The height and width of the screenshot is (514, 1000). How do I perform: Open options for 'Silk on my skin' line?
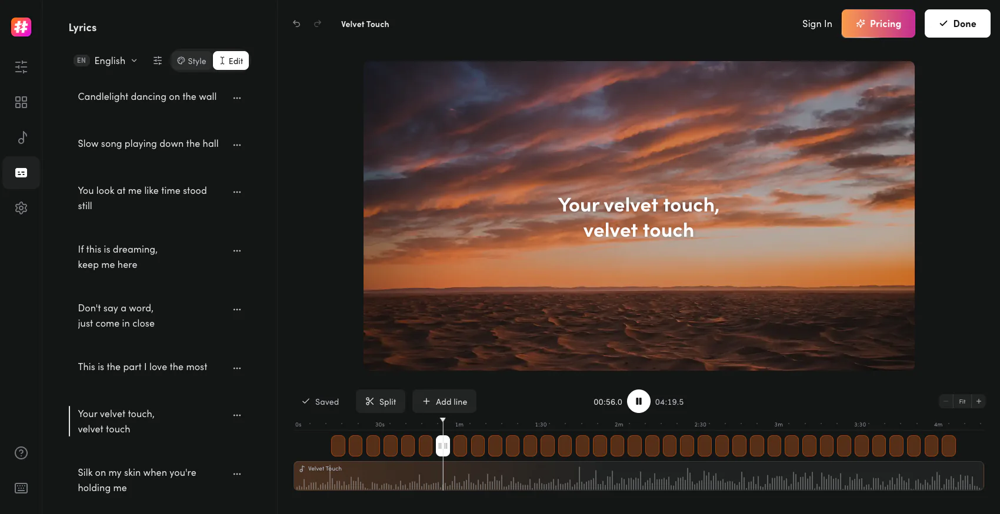pyautogui.click(x=237, y=474)
